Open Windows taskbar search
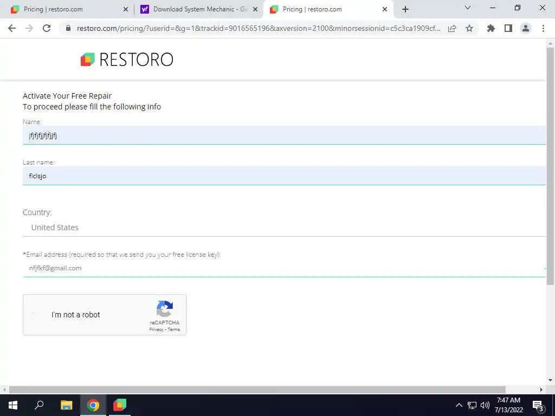 pos(39,405)
